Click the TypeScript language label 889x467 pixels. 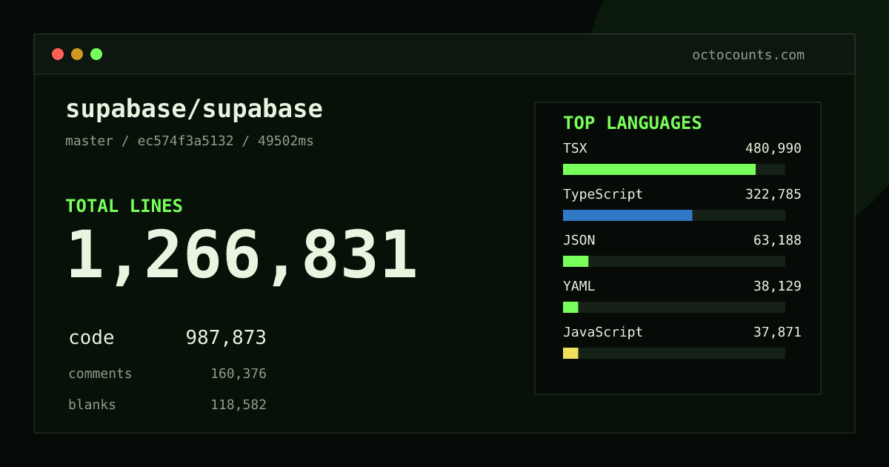tap(603, 194)
